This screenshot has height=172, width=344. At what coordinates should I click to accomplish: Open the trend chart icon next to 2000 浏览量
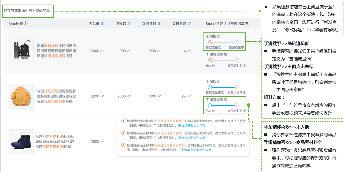click(102, 51)
